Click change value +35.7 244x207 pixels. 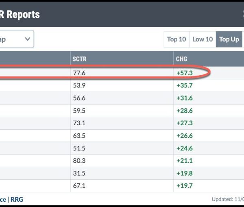point(185,85)
